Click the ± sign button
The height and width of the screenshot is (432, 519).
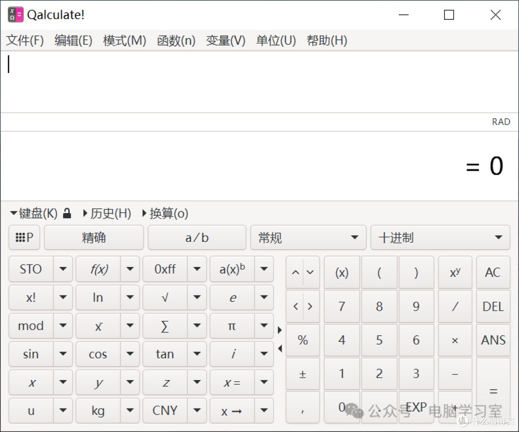point(303,374)
